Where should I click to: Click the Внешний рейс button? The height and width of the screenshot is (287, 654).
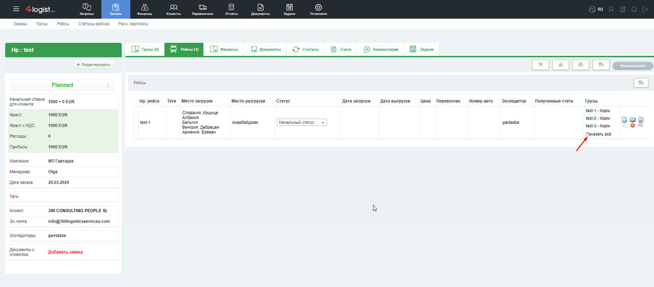click(x=633, y=66)
